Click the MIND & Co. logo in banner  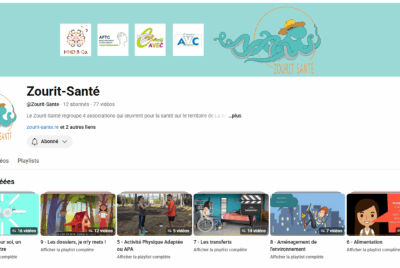[x=75, y=40]
